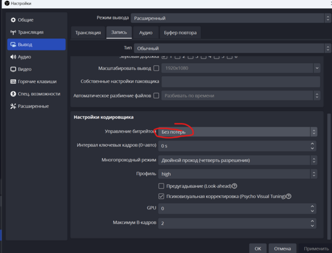The image size is (332, 253).
Task: Click the General settings gear icon
Action: 13,20
